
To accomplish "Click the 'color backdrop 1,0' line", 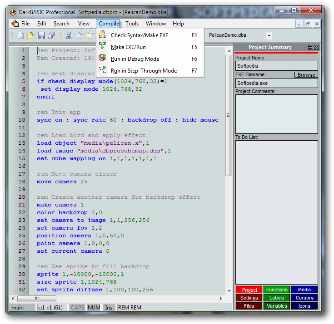I will 70,212.
